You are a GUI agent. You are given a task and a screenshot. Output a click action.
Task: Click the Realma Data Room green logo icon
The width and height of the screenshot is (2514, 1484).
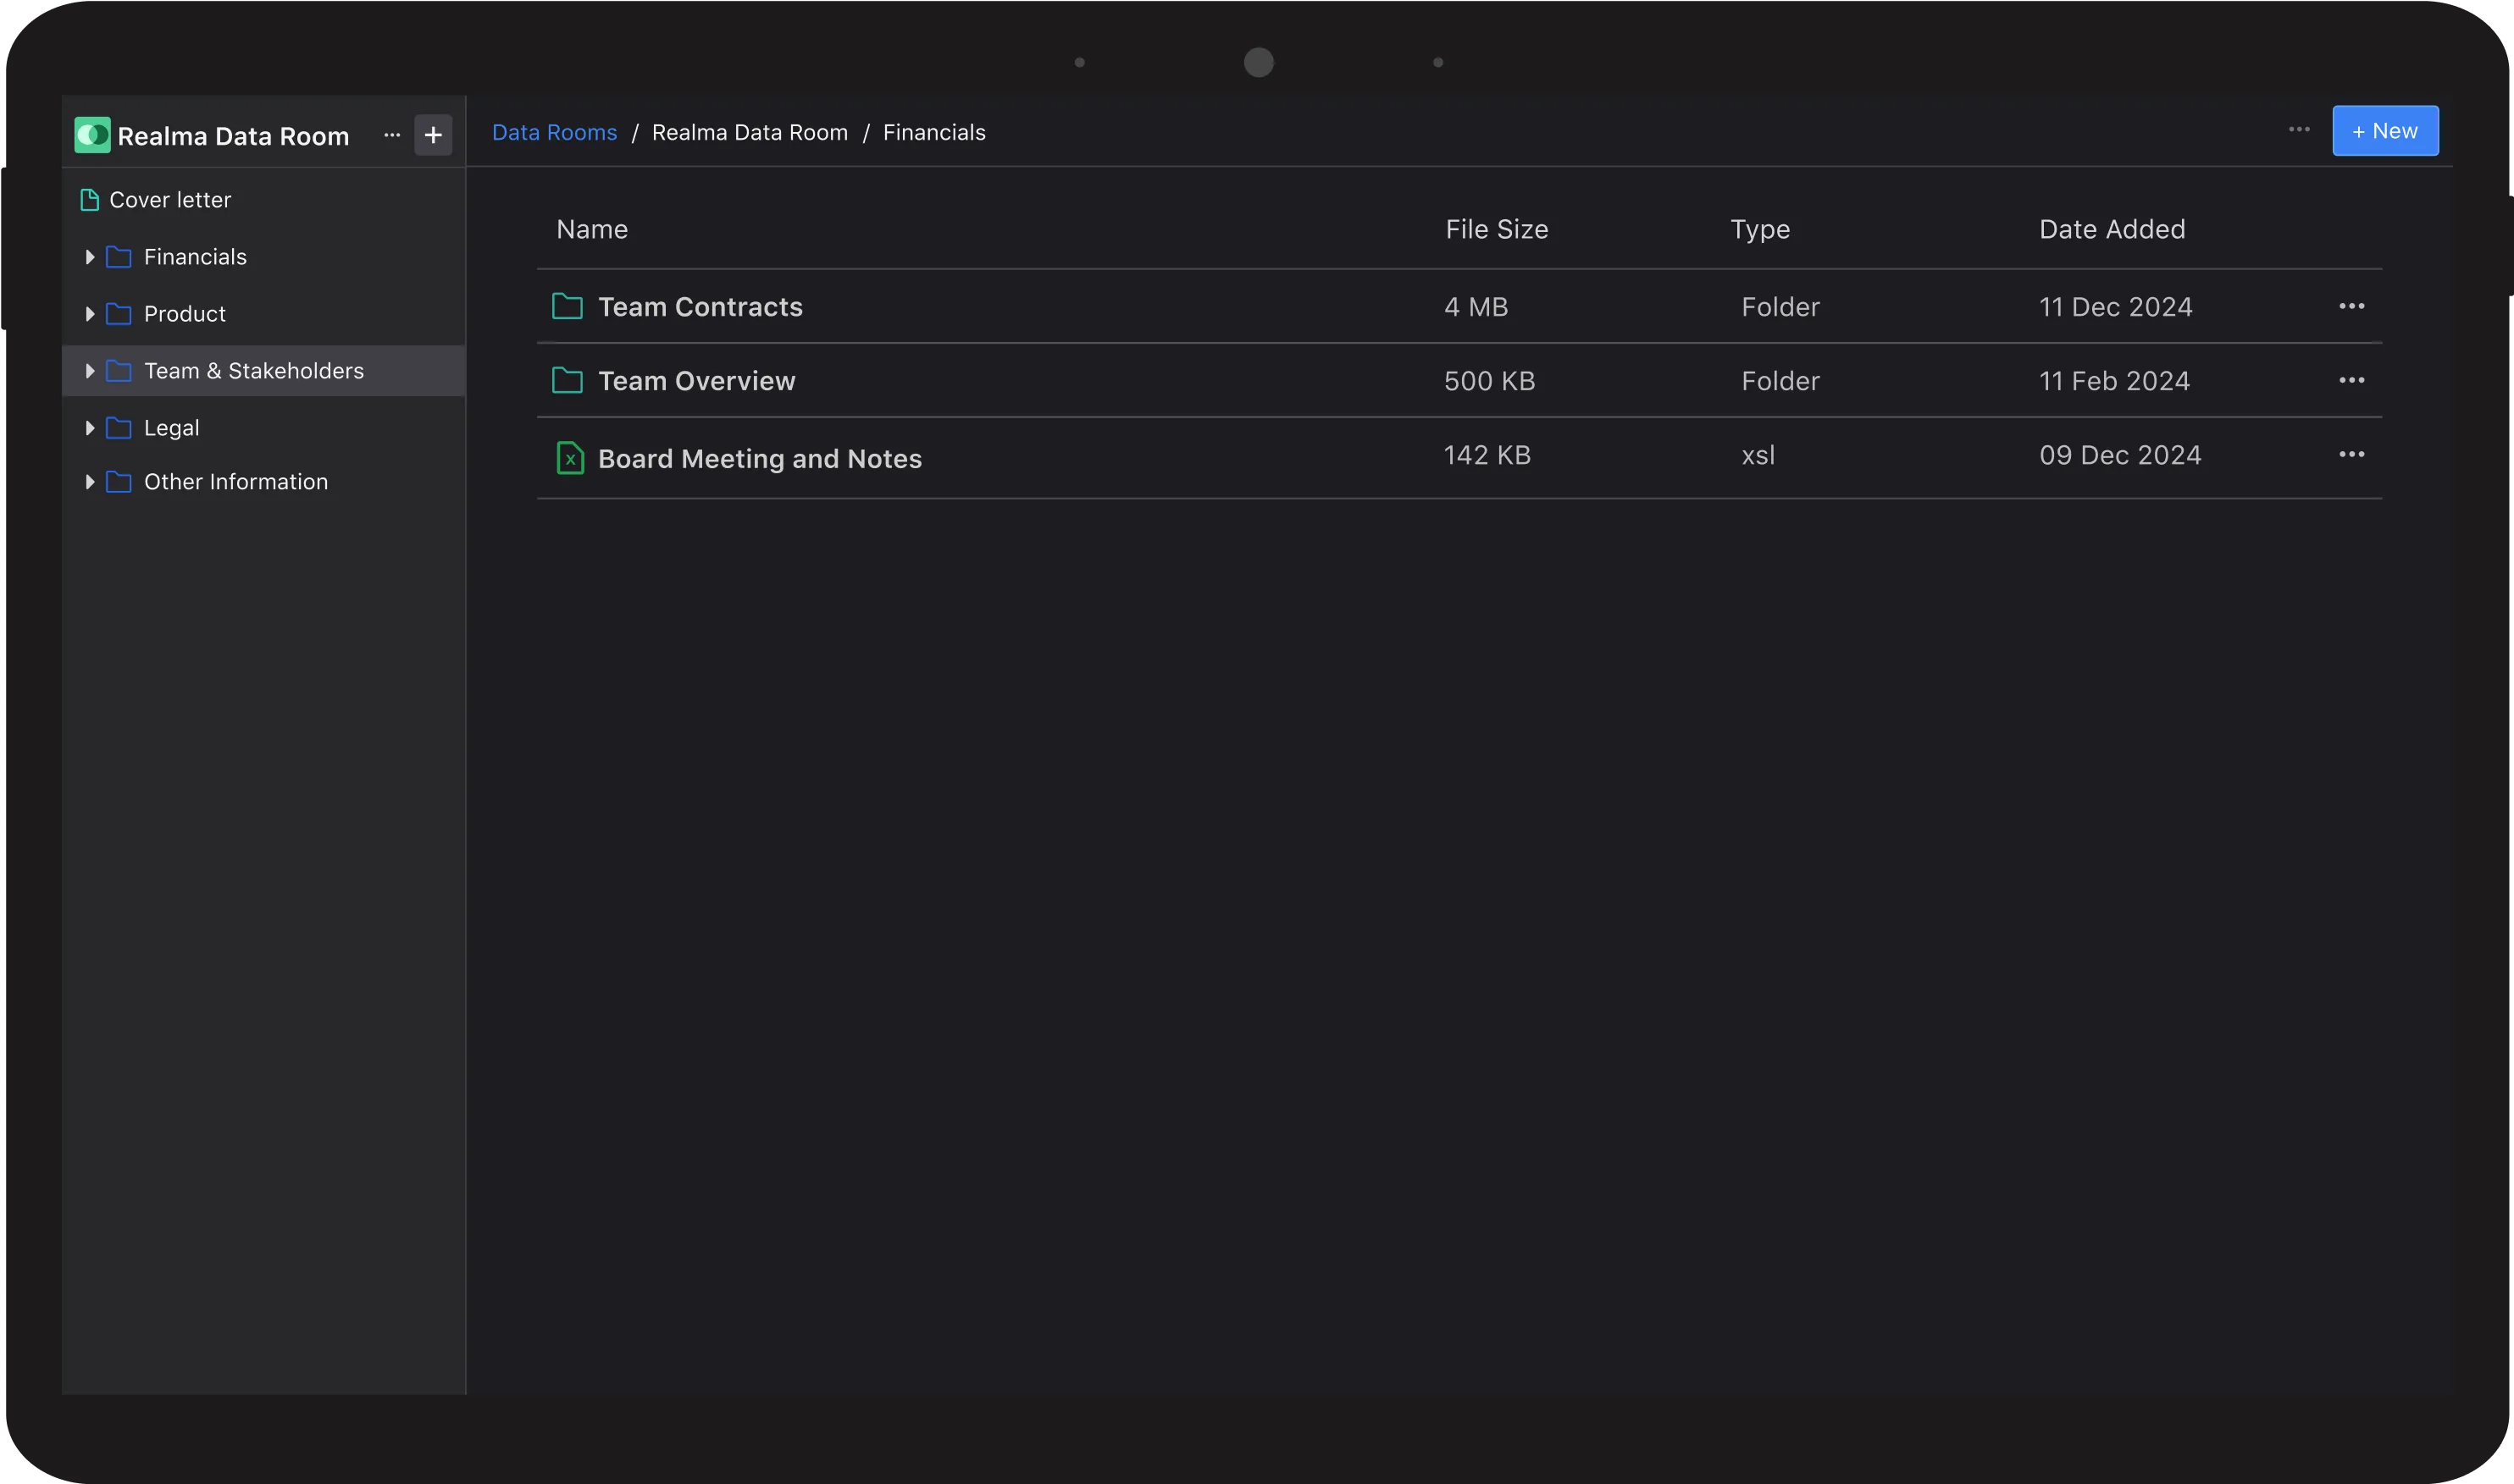point(92,135)
